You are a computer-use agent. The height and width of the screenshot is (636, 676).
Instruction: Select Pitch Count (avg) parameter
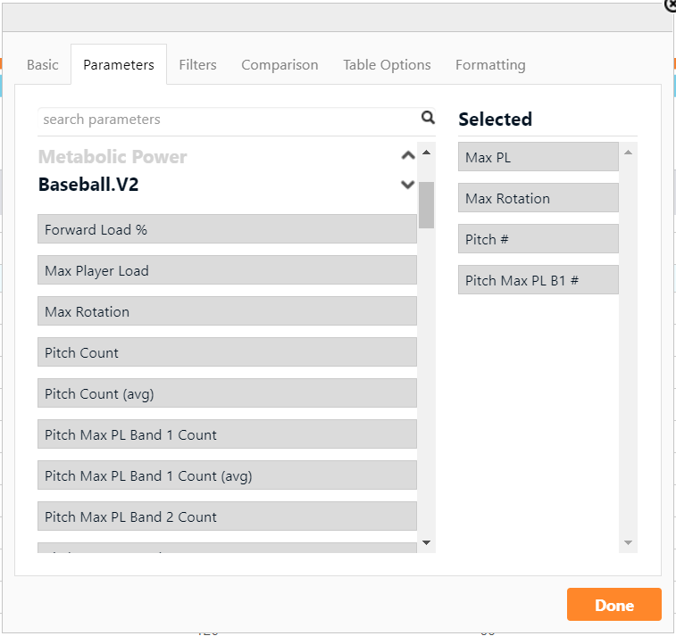coord(227,393)
